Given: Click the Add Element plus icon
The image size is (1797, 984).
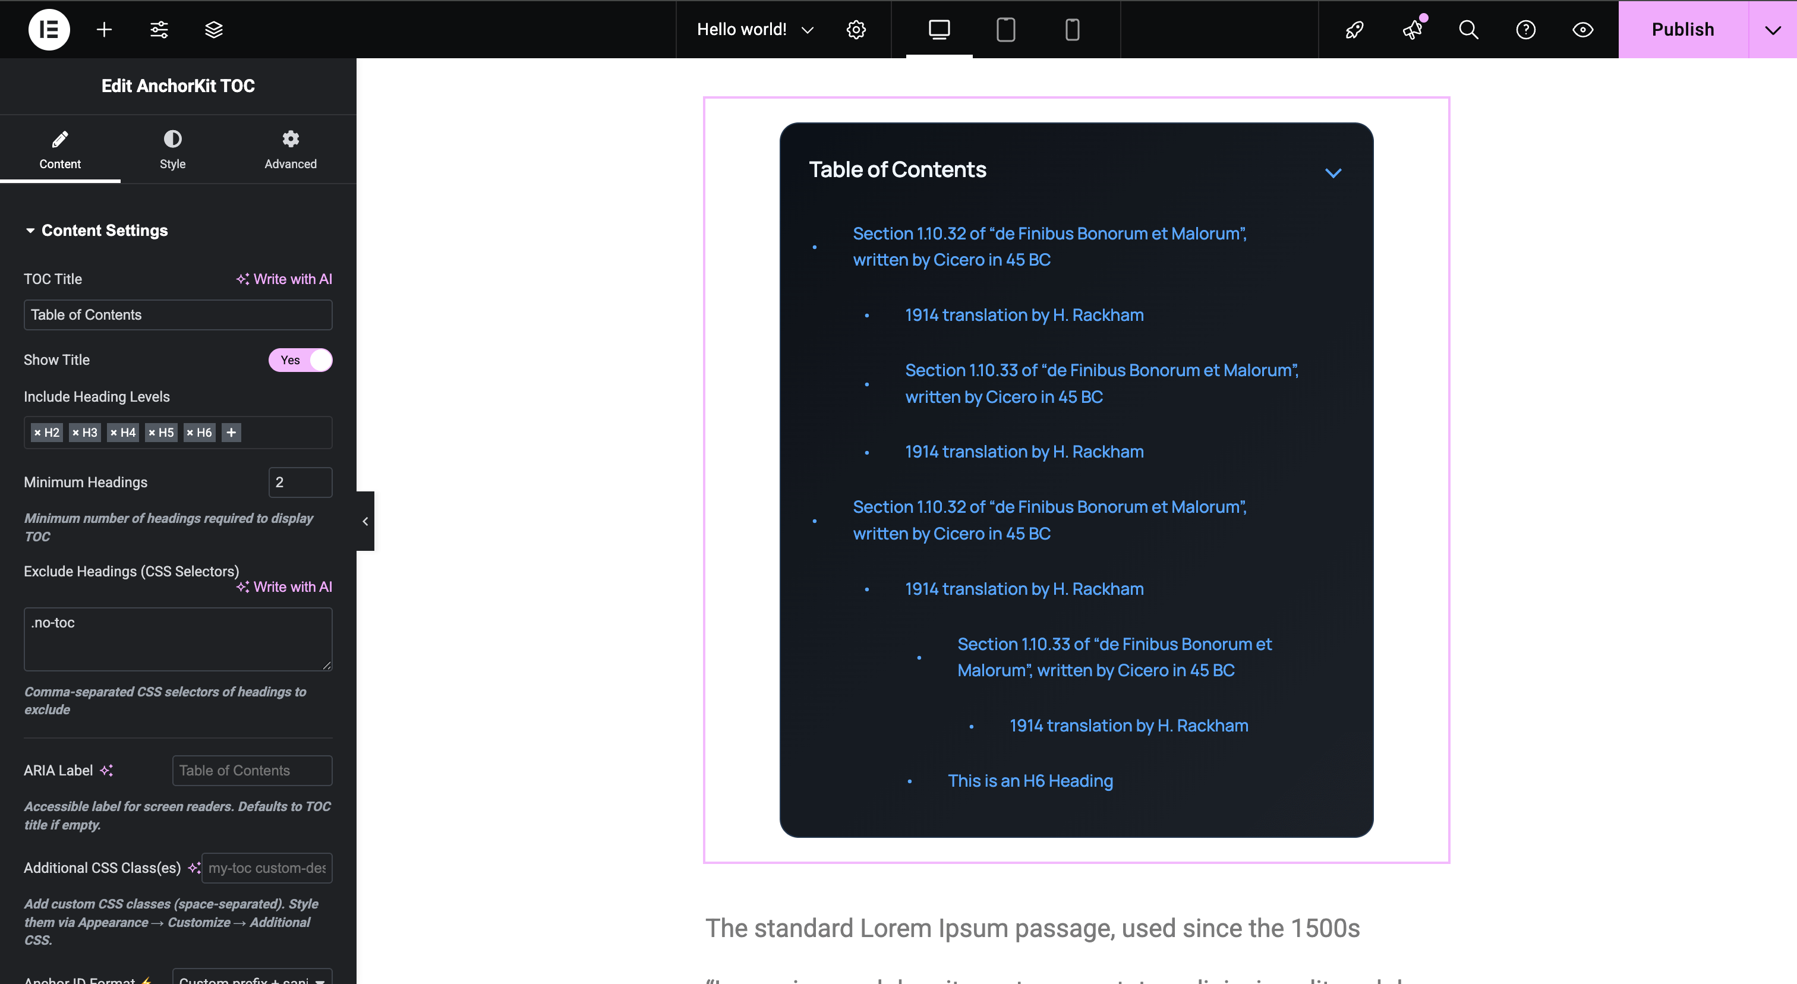Looking at the screenshot, I should [x=104, y=29].
